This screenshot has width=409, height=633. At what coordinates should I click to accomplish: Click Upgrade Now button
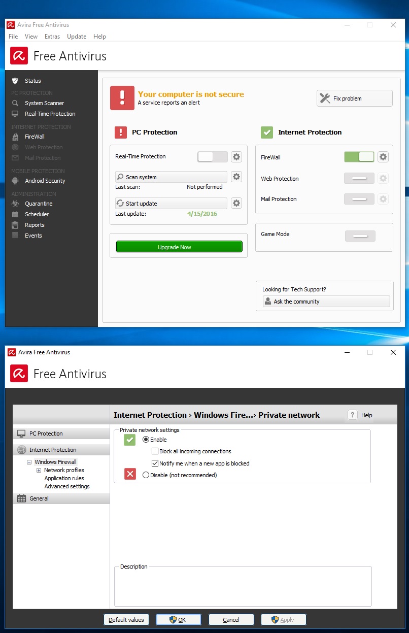coord(179,247)
